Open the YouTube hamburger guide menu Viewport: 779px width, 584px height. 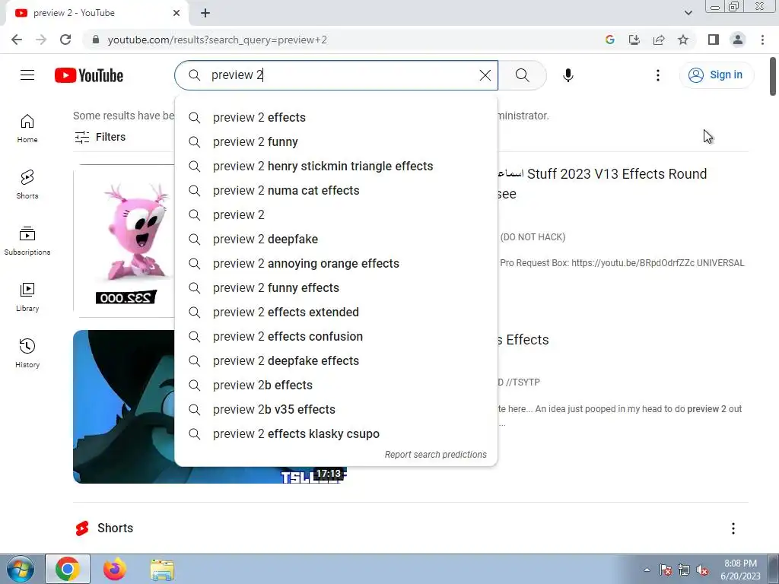tap(27, 75)
